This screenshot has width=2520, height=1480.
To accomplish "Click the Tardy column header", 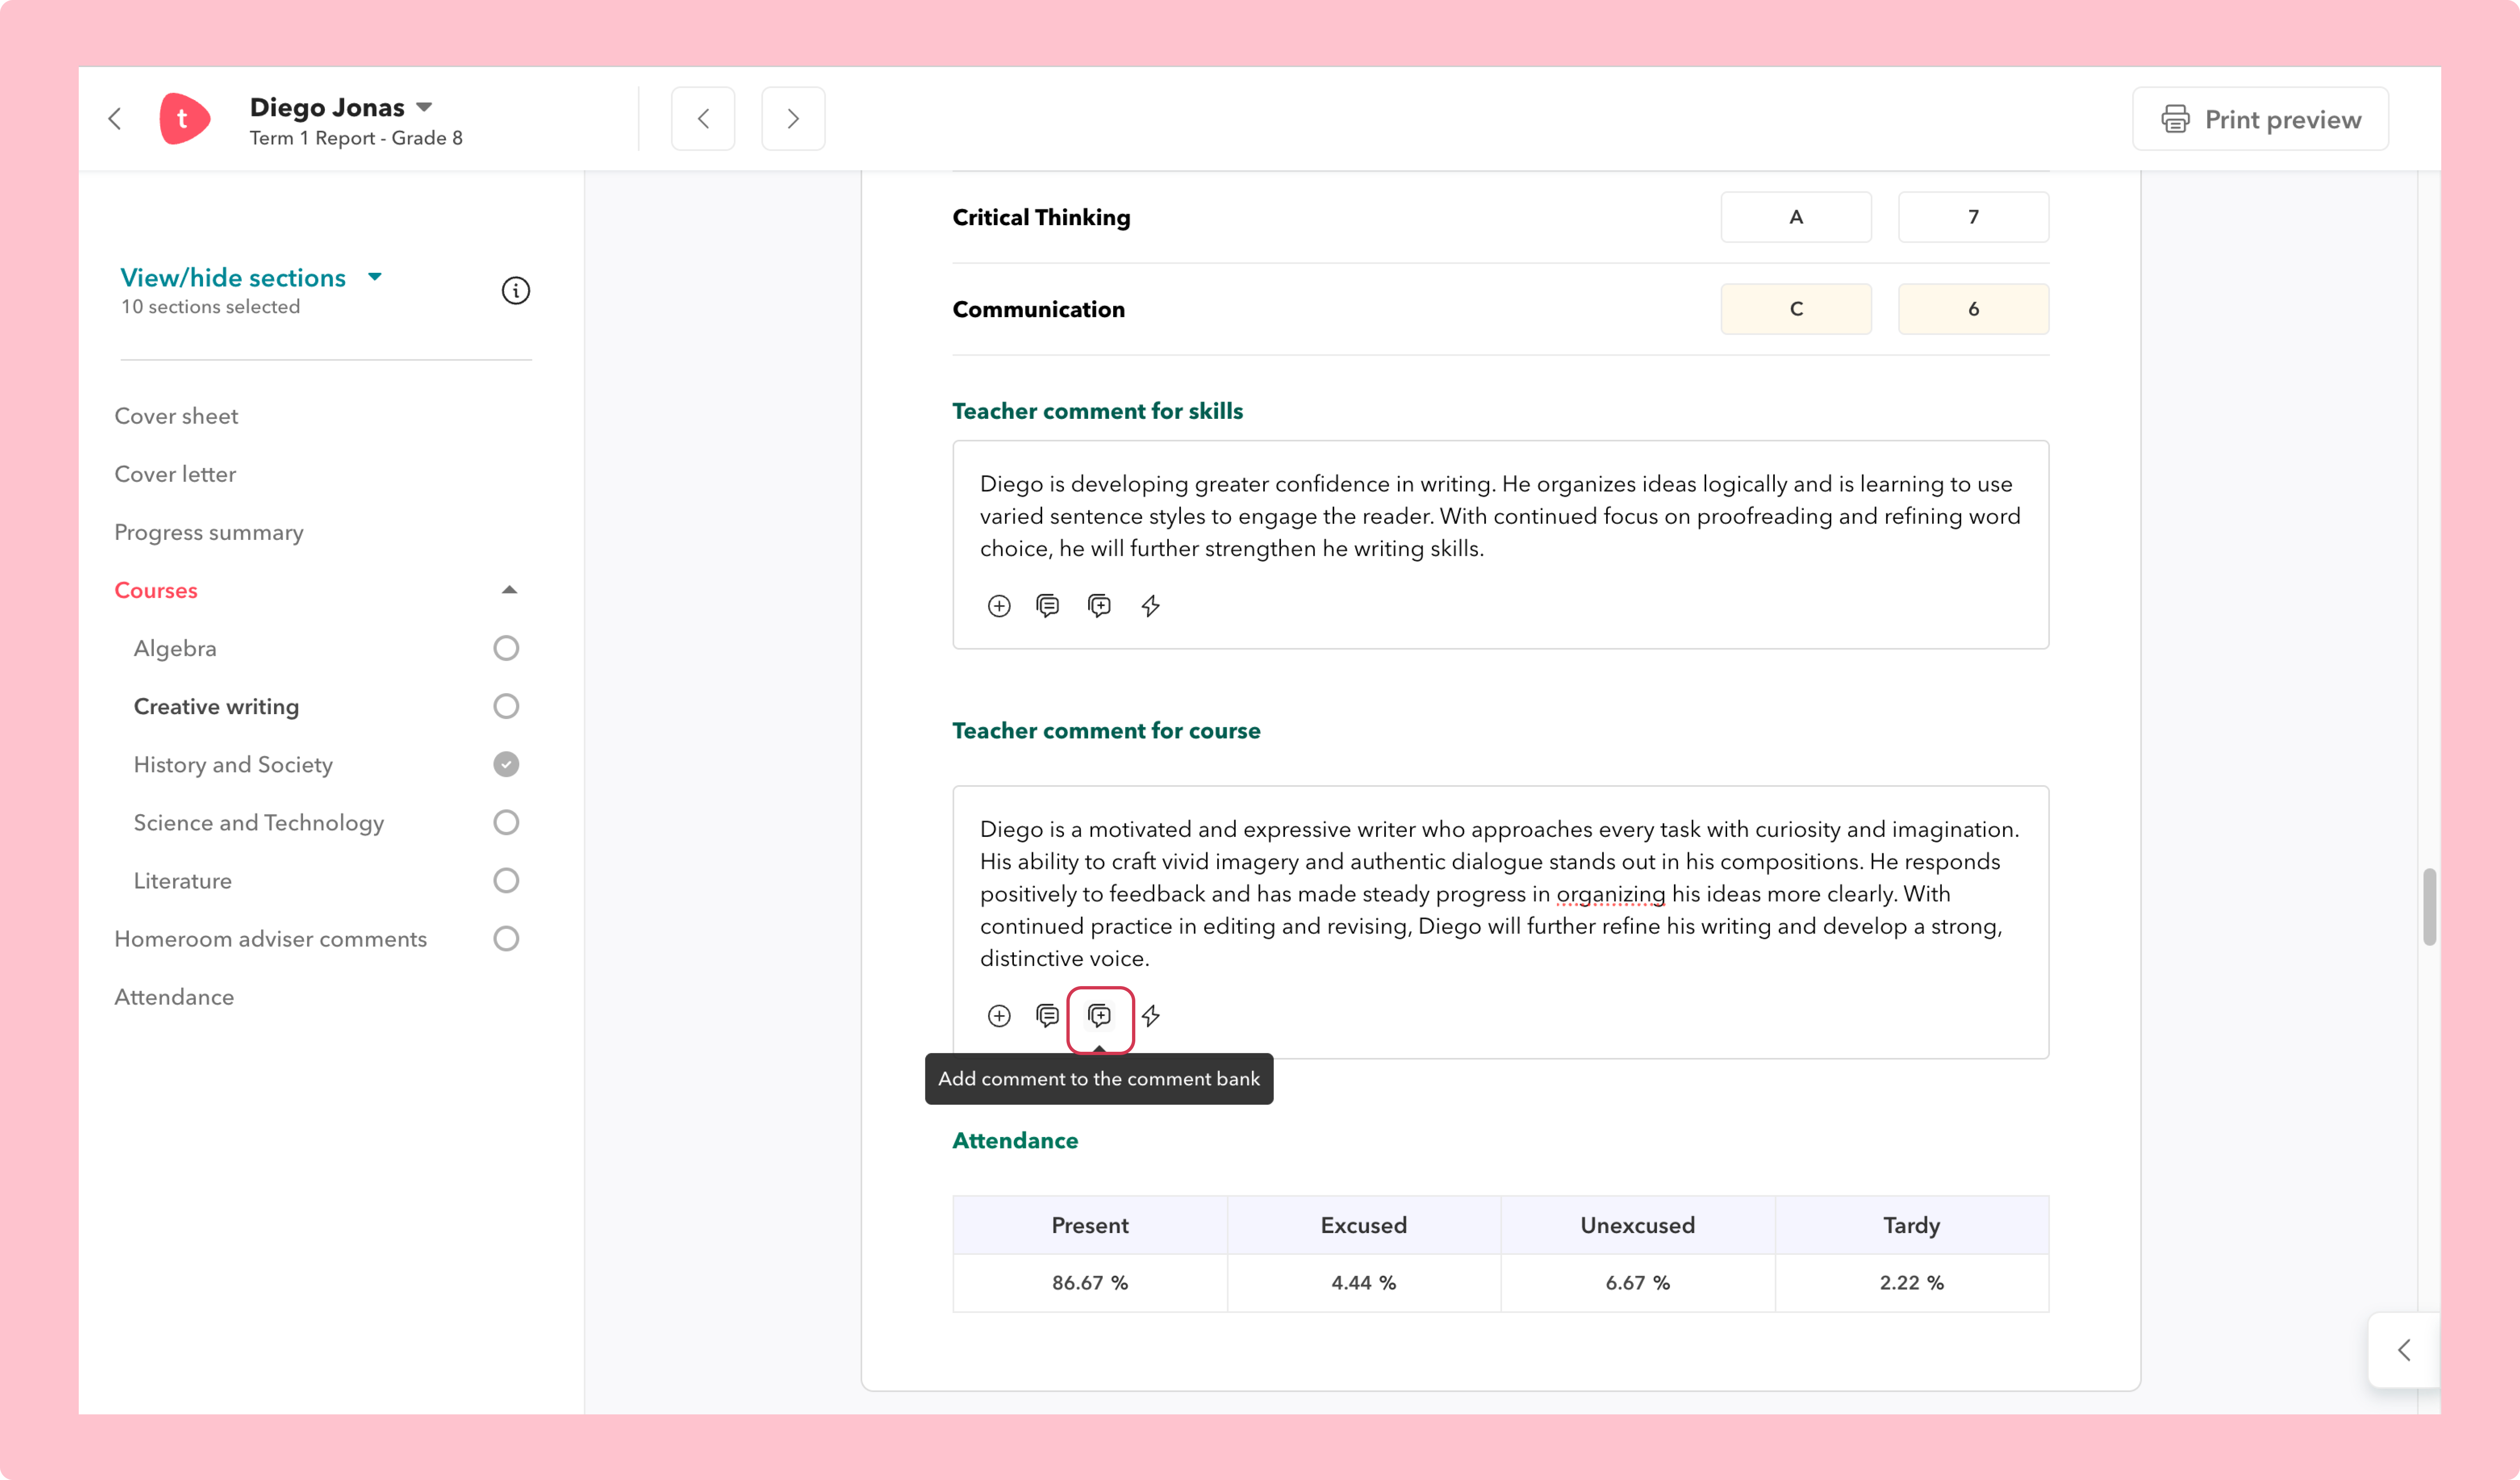I will click(1912, 1225).
